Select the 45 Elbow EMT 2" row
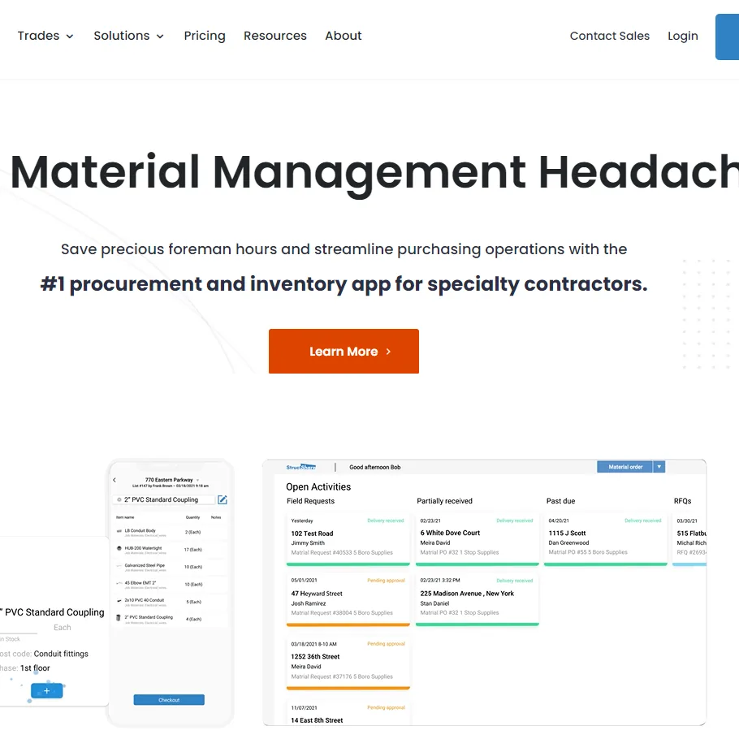This screenshot has height=739, width=739. pos(169,585)
